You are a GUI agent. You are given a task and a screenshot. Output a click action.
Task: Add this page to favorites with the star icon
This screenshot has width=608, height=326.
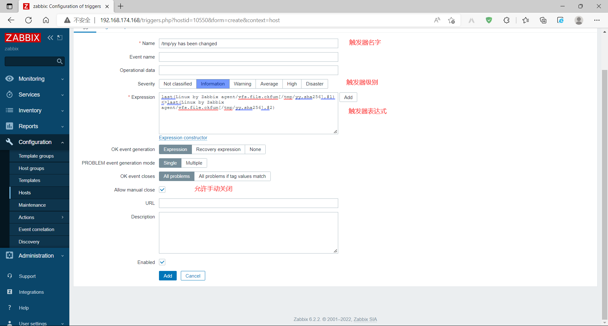[x=451, y=20]
